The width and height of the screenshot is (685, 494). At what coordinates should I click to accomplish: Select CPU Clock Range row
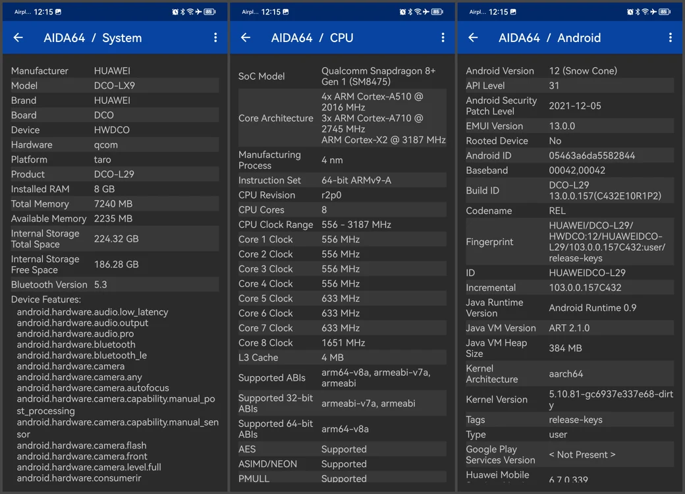point(342,225)
